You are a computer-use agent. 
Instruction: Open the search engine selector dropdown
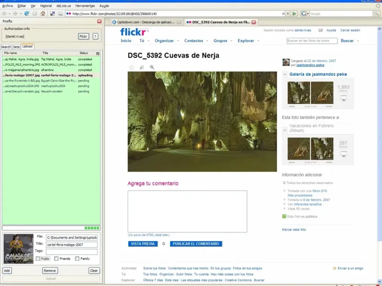(308, 14)
